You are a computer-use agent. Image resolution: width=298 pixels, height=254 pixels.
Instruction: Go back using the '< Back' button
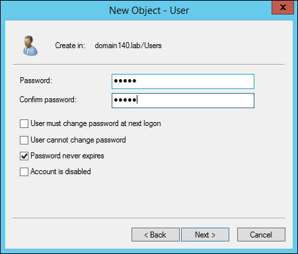155,235
